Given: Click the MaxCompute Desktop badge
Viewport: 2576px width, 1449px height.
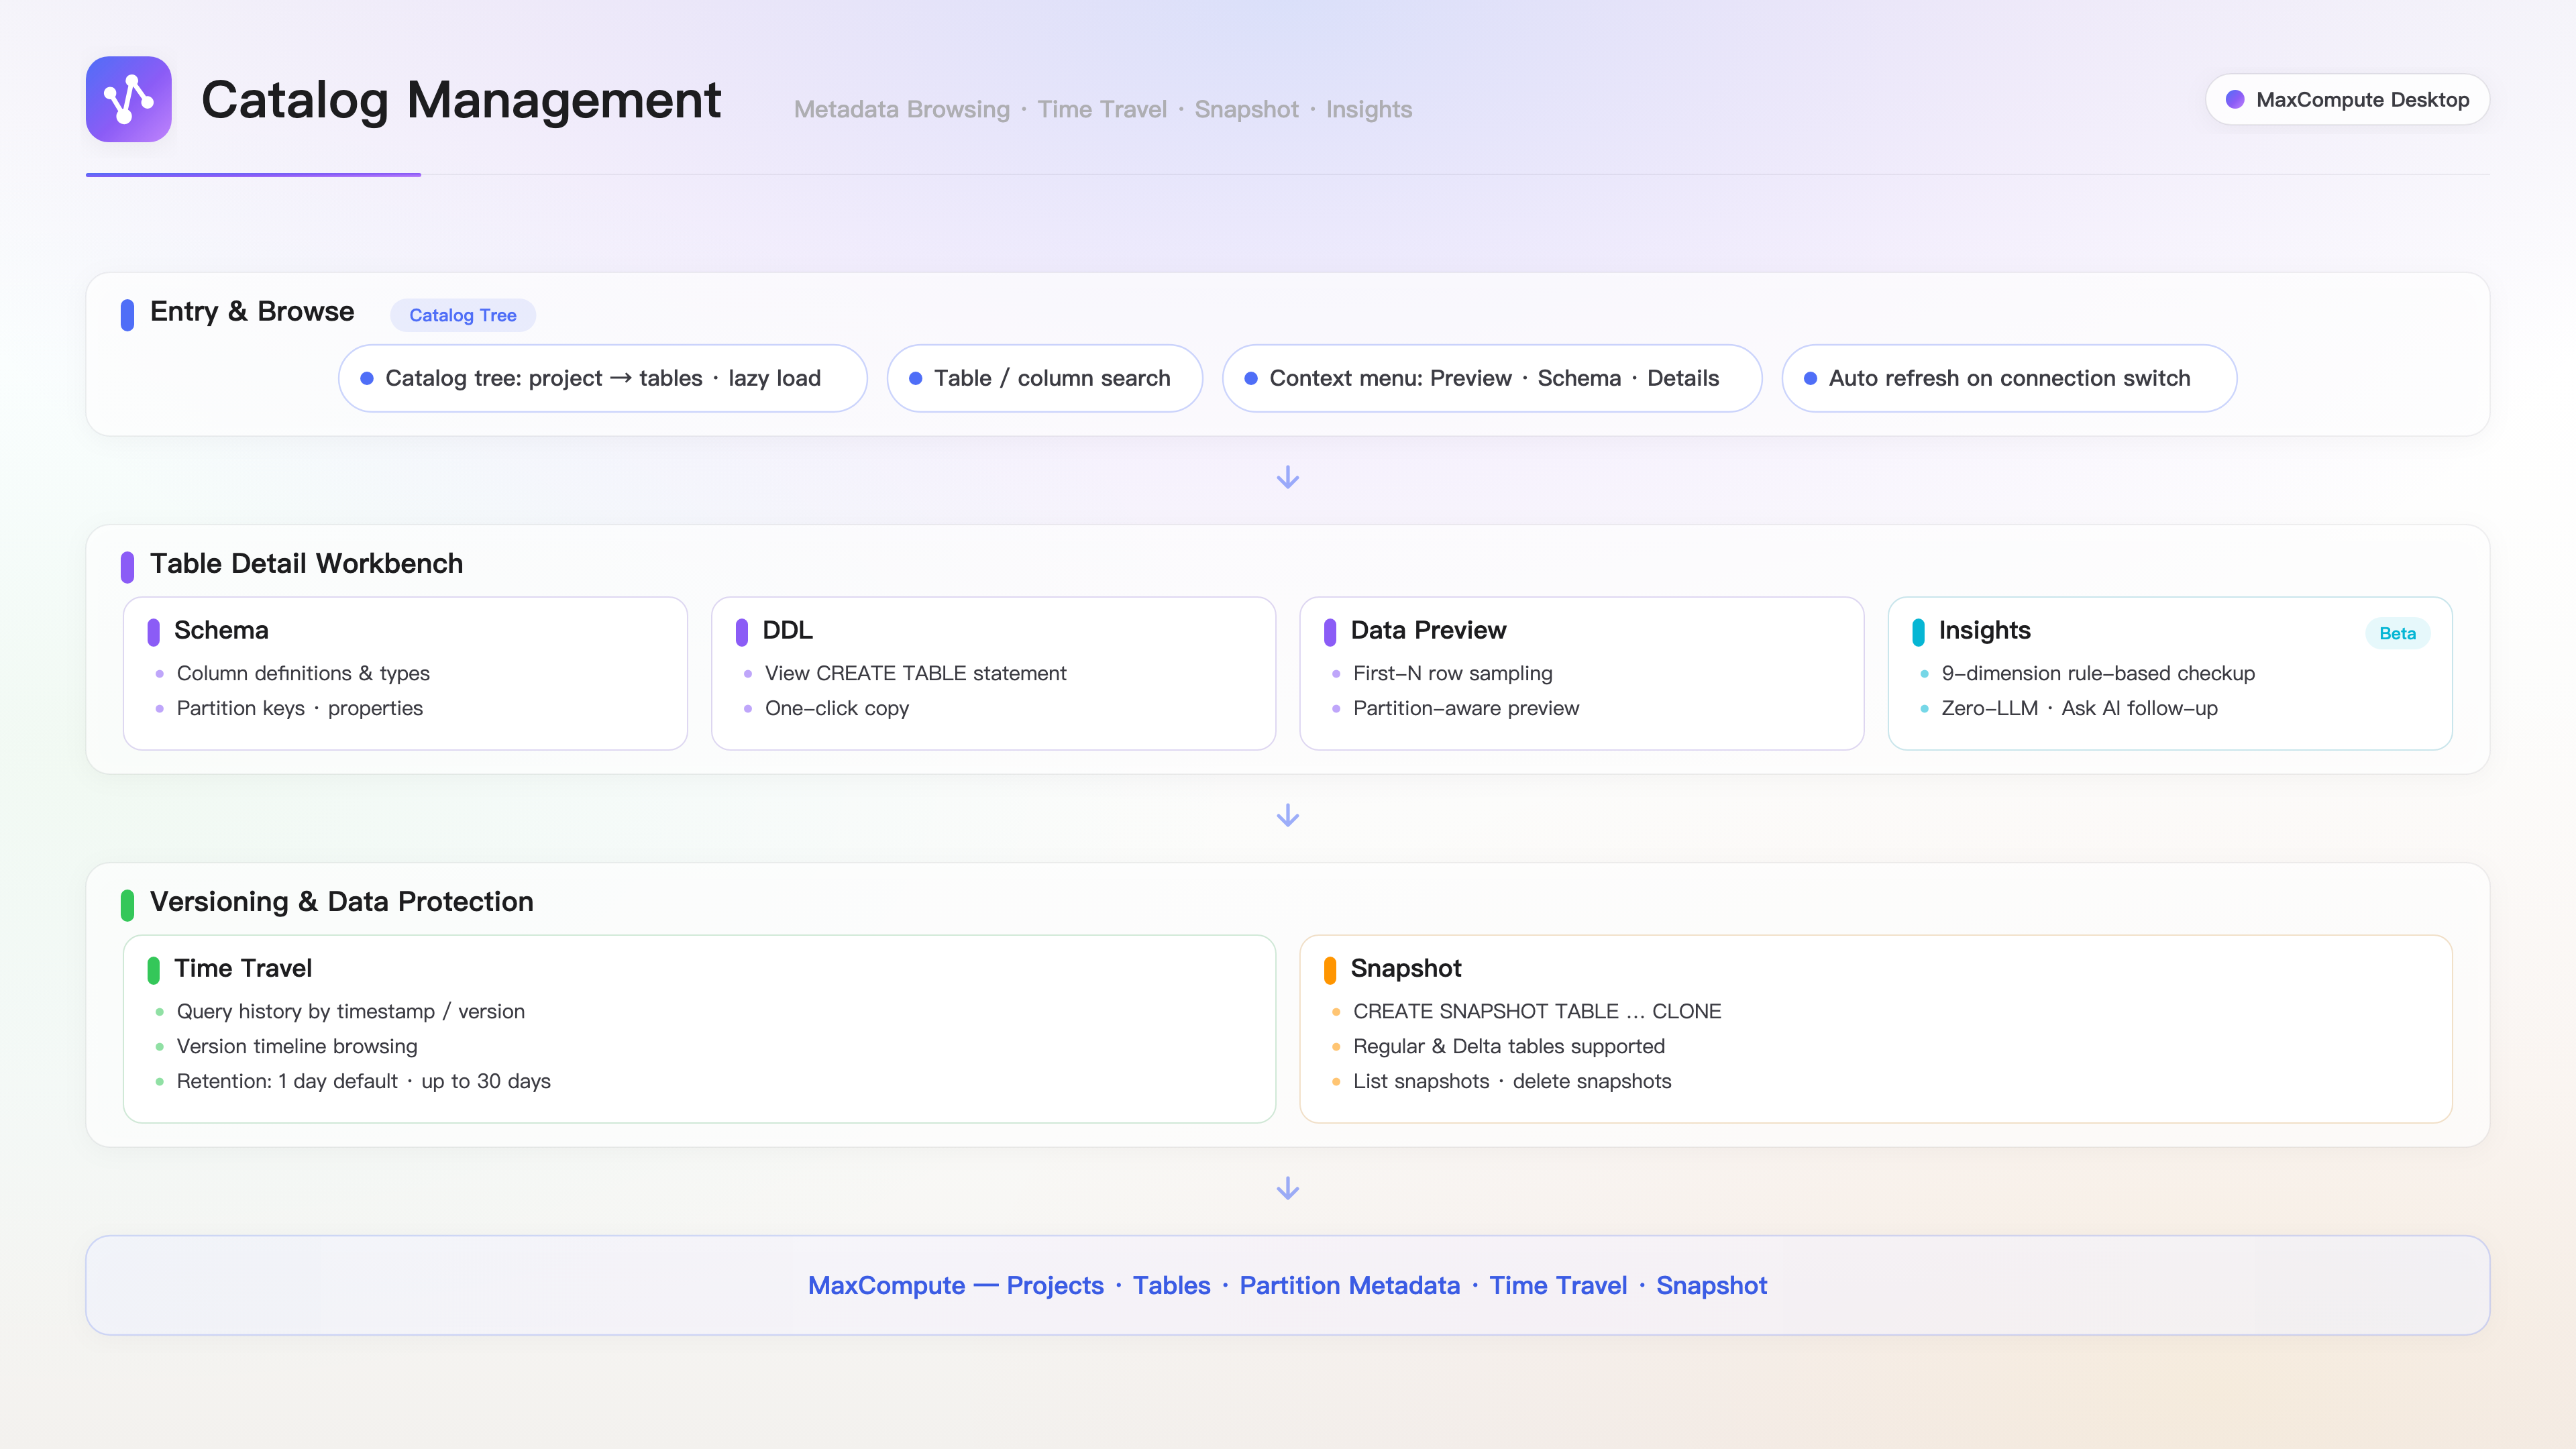Looking at the screenshot, I should click(2347, 99).
